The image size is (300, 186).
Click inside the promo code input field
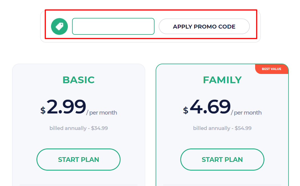(113, 26)
